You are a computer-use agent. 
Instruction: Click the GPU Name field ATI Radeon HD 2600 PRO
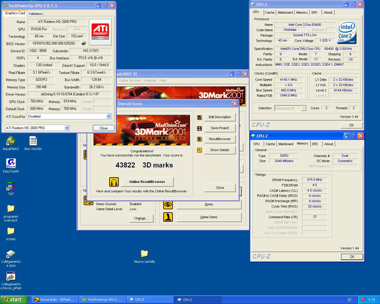(x=57, y=22)
